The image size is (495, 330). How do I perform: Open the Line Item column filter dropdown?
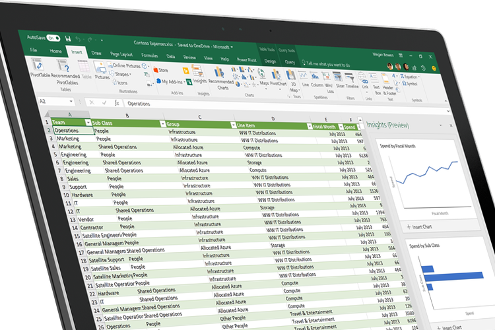[310, 126]
